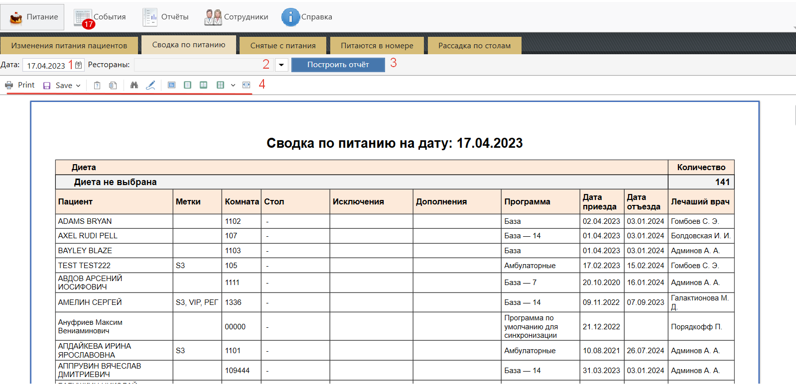The image size is (796, 388).
Task: Open the date picker calendar icon
Action: point(79,65)
